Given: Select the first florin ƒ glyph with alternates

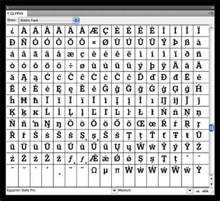Looking at the screenshot, I should pos(71,159).
